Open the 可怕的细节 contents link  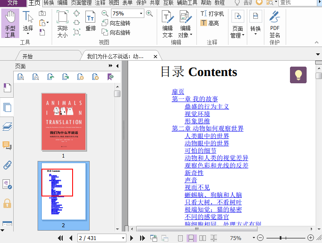[x=200, y=151]
